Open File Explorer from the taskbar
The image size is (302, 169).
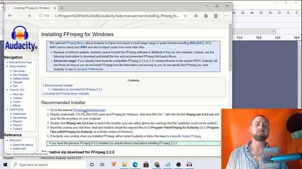125,164
